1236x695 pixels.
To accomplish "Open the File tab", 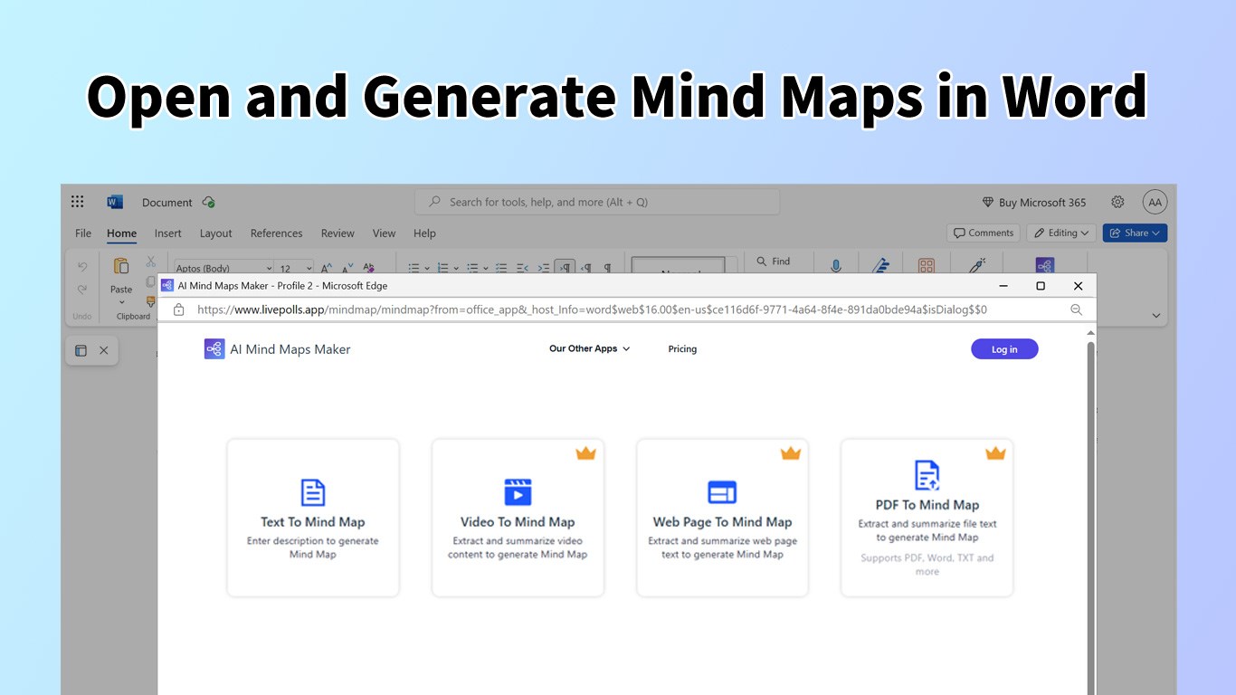I will point(83,233).
